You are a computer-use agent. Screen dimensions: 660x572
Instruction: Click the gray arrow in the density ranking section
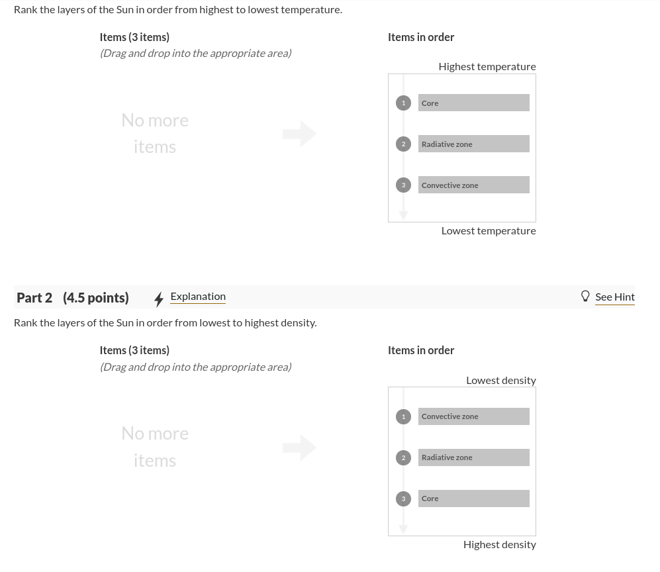pyautogui.click(x=299, y=447)
